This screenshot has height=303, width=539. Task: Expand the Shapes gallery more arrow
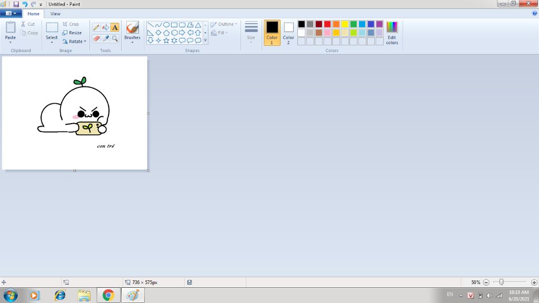point(206,41)
